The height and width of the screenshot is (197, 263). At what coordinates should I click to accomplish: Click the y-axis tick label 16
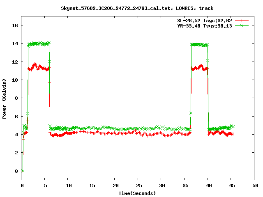(15, 25)
